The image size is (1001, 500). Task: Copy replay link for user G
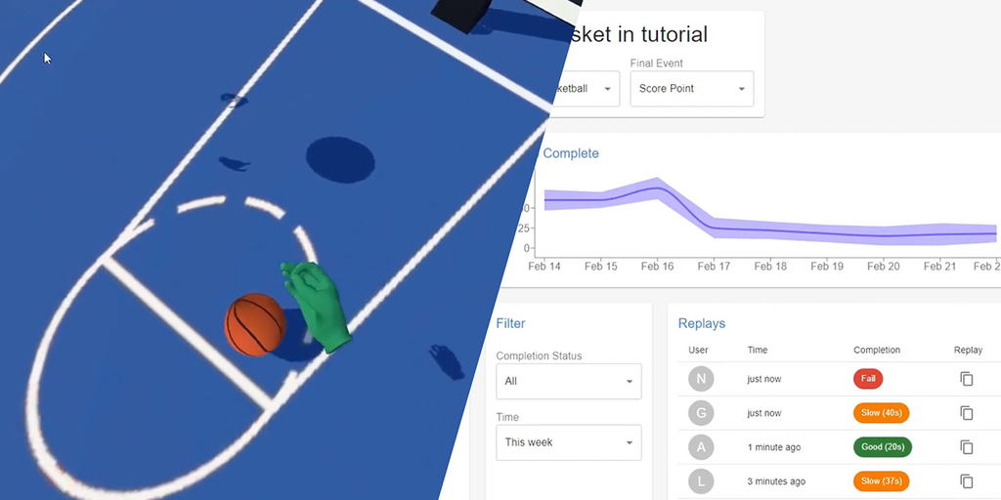pos(967,413)
